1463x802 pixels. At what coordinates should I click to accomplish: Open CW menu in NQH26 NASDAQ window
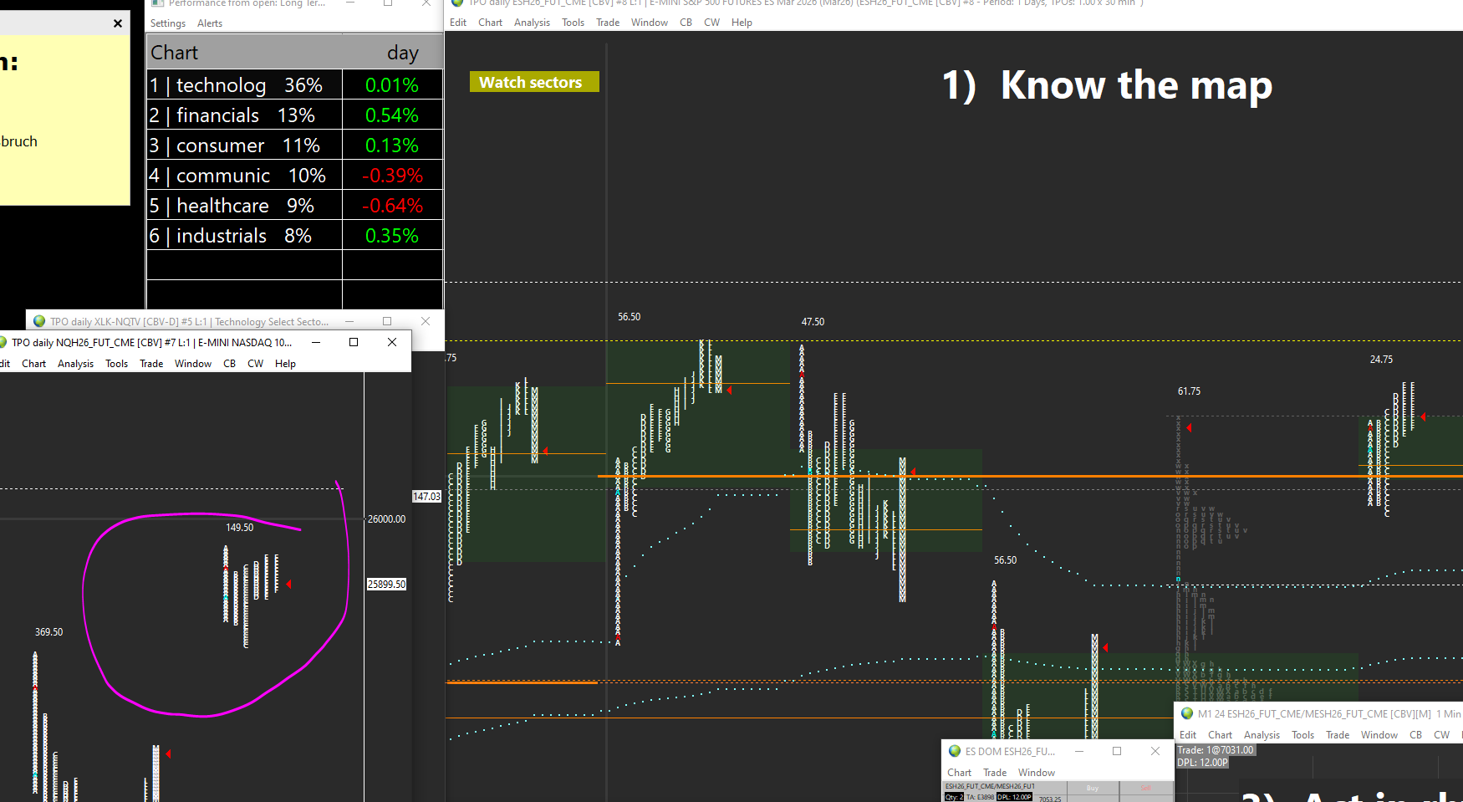pyautogui.click(x=256, y=364)
